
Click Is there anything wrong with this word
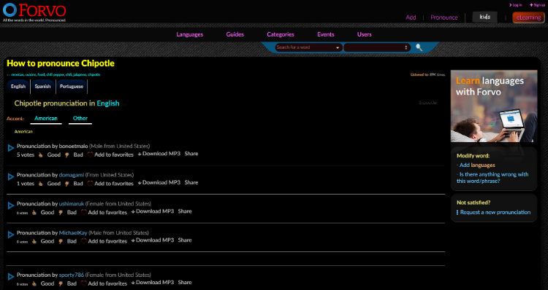(x=492, y=178)
